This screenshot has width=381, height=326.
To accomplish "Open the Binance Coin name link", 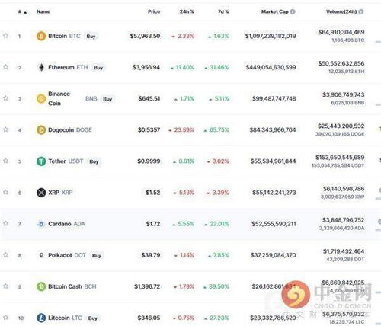I will click(x=59, y=98).
